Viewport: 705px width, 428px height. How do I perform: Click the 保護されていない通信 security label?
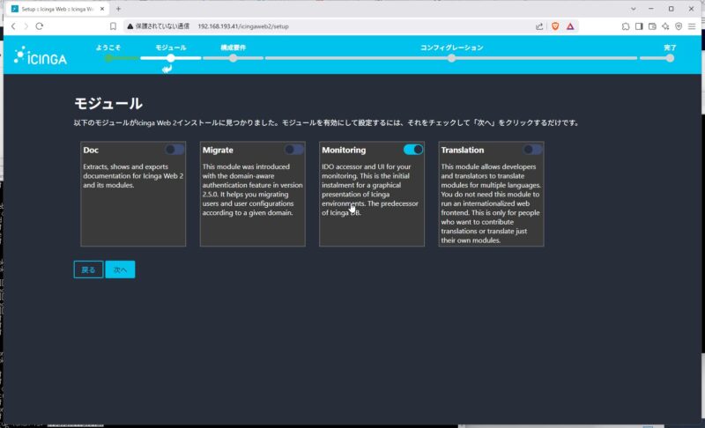click(162, 26)
